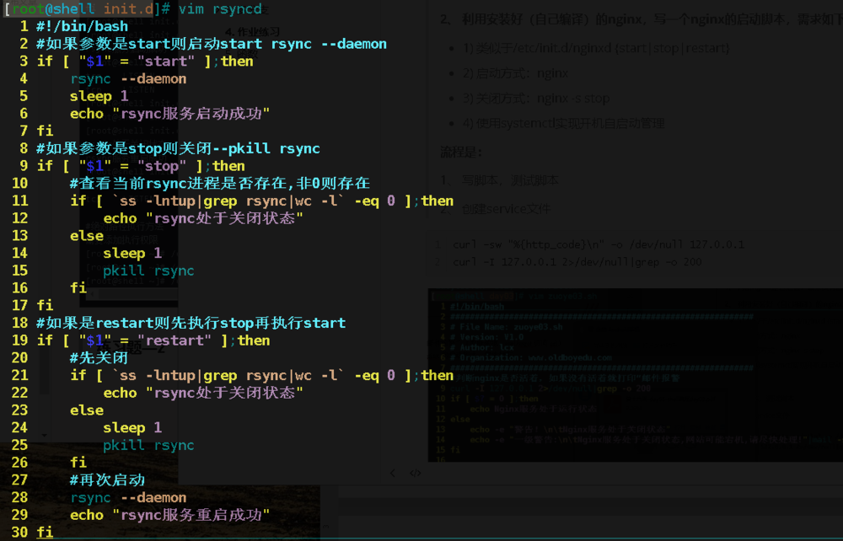
Task: Click the line number 19 in the vim gutter
Action: pos(20,340)
